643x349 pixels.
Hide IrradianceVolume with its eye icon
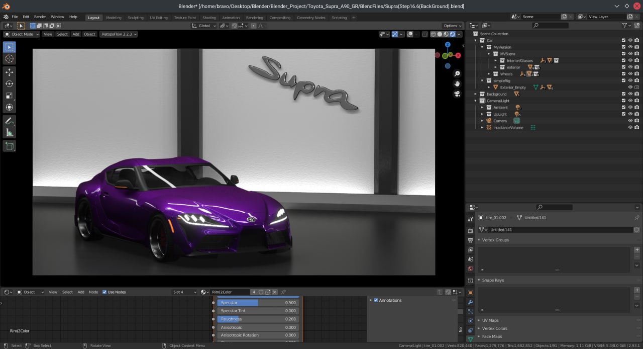(630, 128)
